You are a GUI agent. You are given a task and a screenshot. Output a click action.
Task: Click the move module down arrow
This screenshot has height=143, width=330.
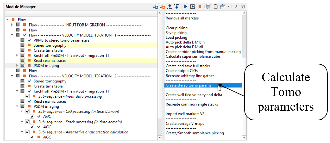(x=177, y=6)
